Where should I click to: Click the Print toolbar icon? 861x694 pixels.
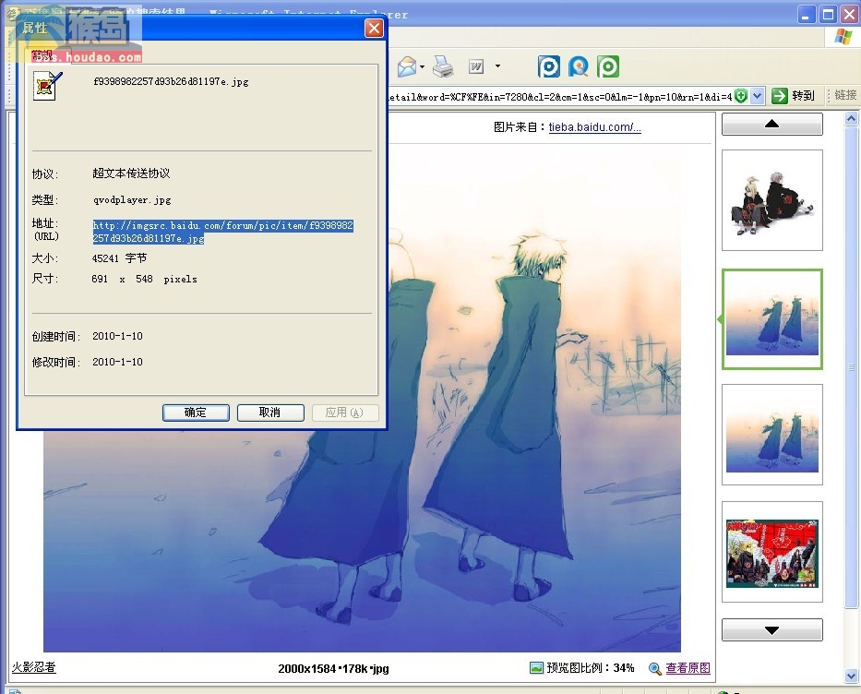click(x=443, y=66)
